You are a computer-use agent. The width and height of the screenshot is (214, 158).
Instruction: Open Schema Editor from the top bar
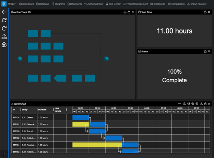94,4
